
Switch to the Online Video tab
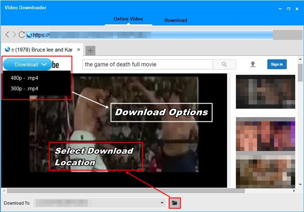128,19
